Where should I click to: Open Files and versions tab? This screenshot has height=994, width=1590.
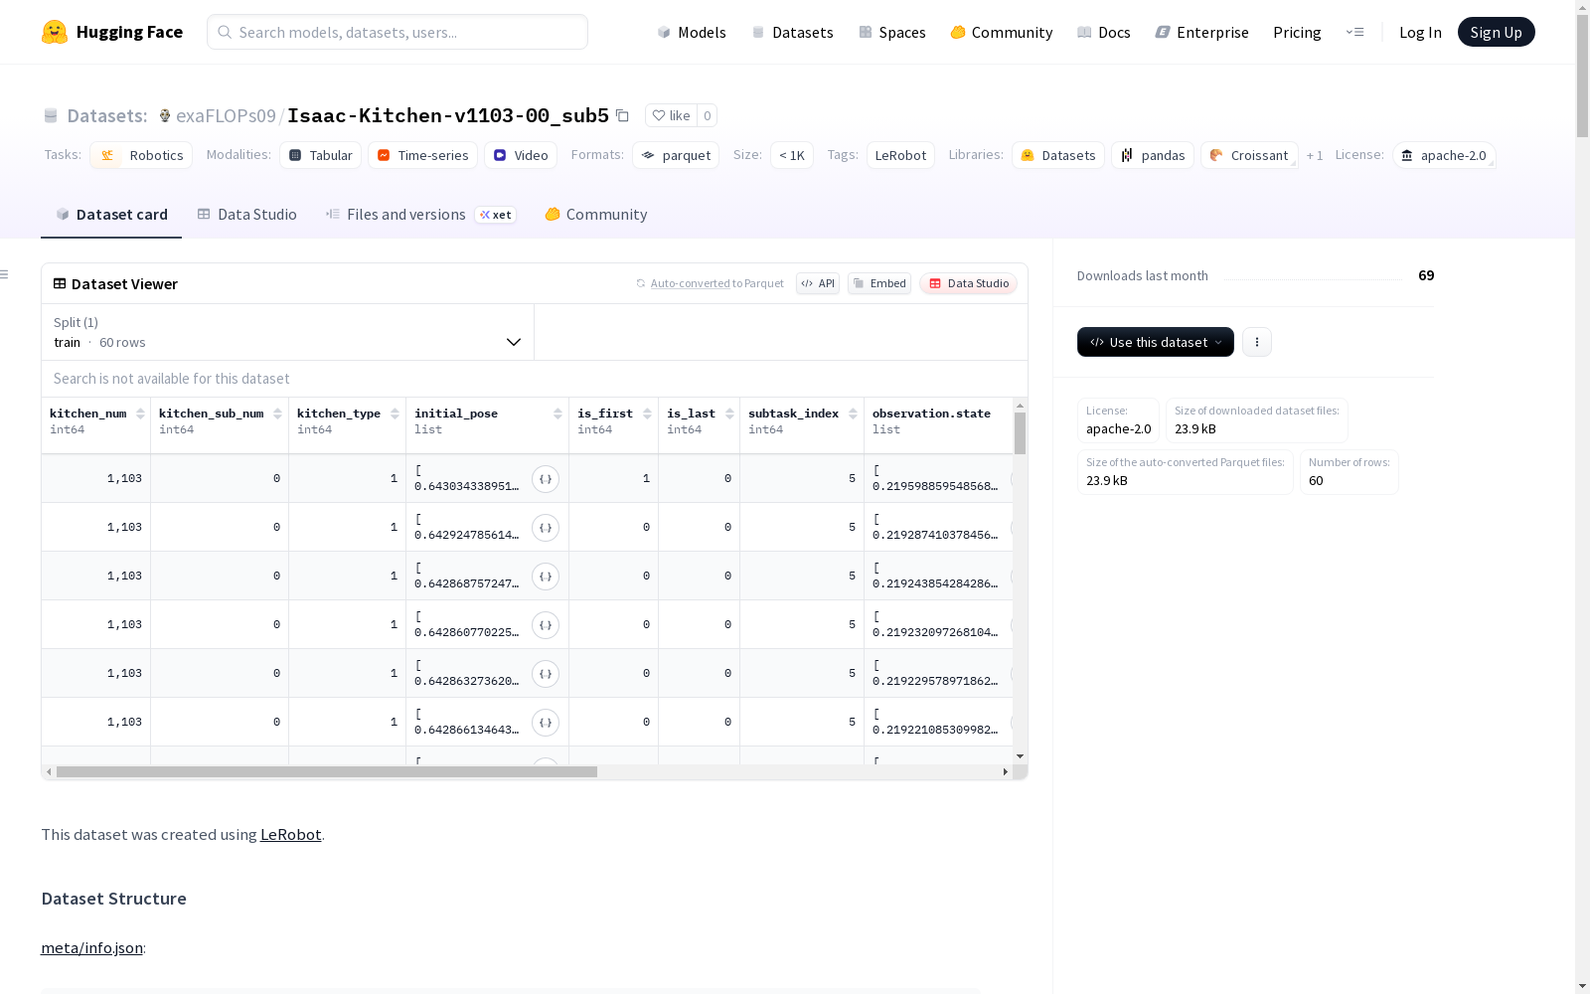pos(420,215)
